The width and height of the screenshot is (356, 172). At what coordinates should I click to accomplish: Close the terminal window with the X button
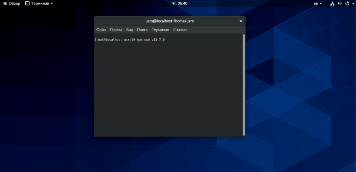click(241, 21)
